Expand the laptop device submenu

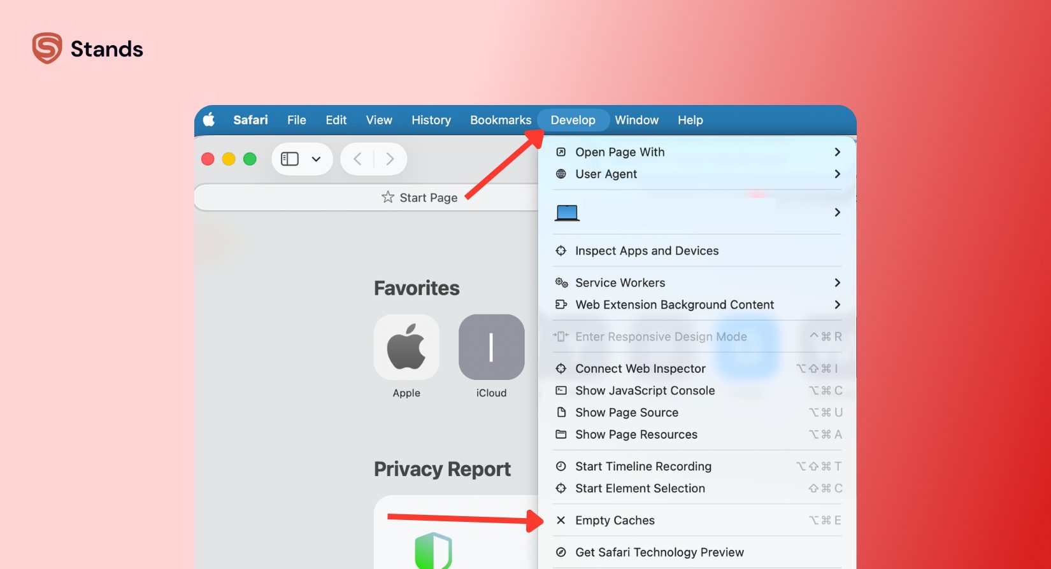(x=697, y=212)
